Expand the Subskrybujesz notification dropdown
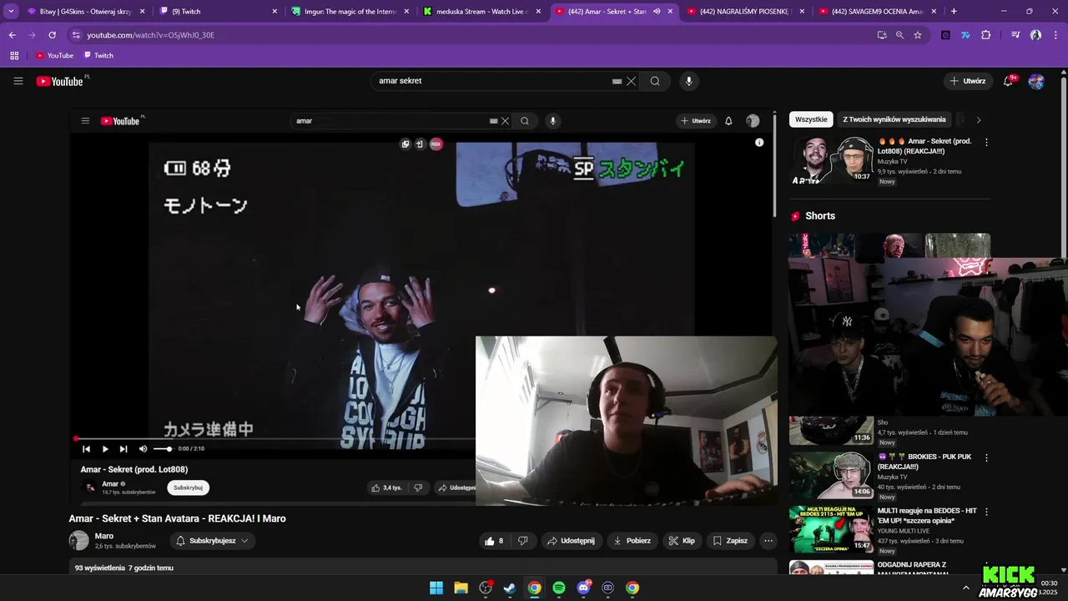 [x=213, y=541]
